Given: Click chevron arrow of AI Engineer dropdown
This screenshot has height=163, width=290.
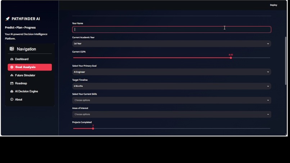Looking at the screenshot, I should point(268,72).
